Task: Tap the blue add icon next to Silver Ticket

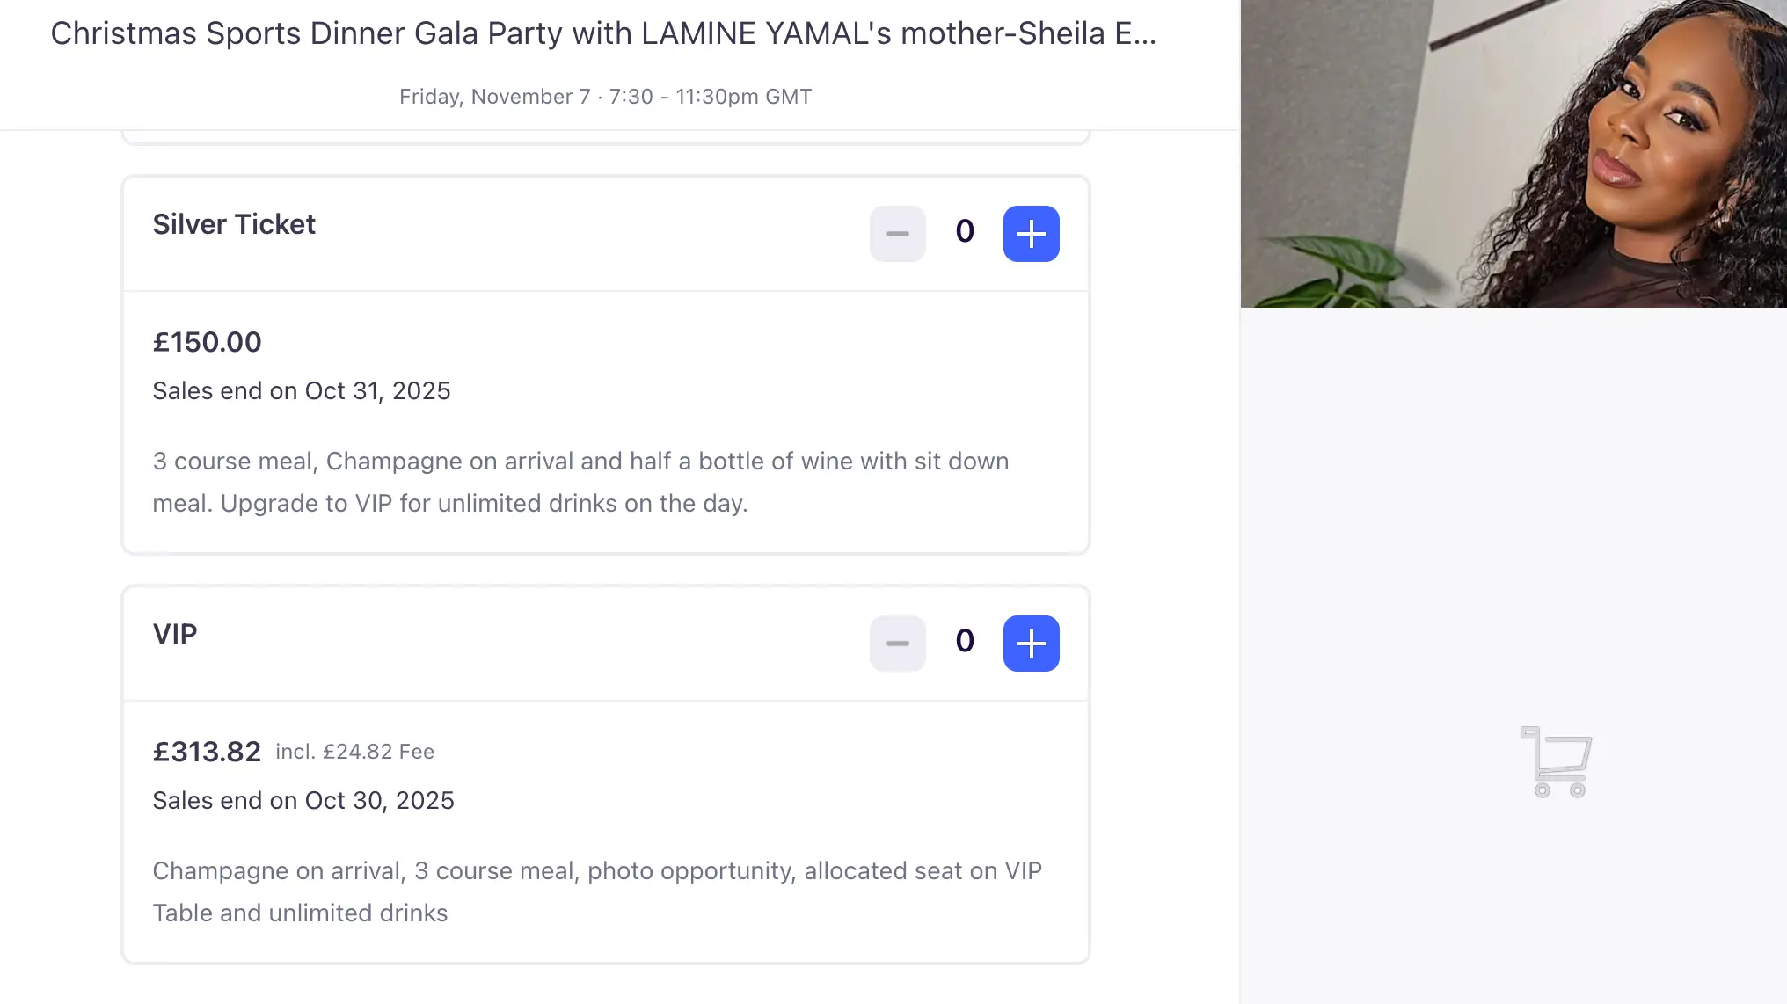Action: (x=1031, y=234)
